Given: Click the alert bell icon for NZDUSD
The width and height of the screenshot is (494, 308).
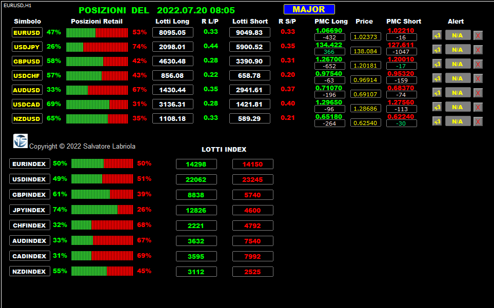Looking at the screenshot, I should coord(437,121).
